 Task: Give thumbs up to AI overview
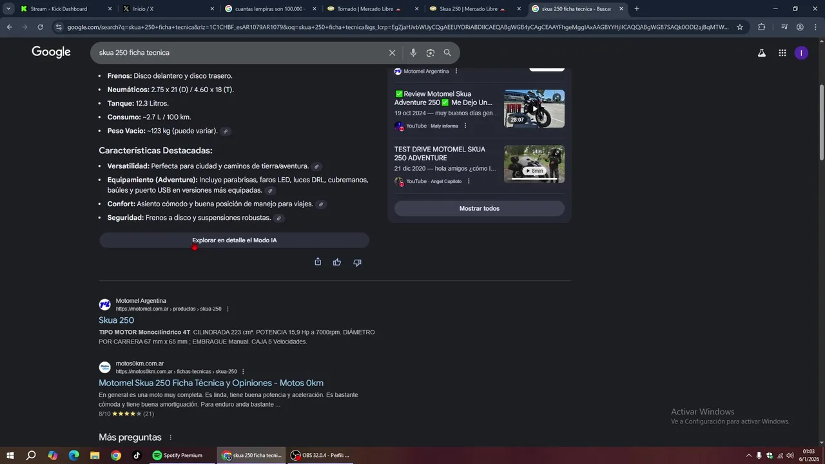point(337,262)
